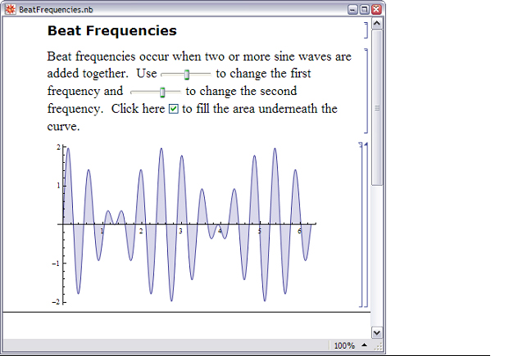Click the Mathematica icon in title bar
509x356 pixels.
tap(11, 9)
